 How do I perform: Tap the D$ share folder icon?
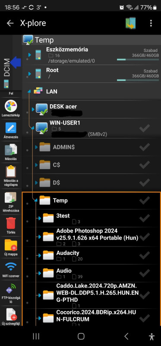[x=45, y=183]
